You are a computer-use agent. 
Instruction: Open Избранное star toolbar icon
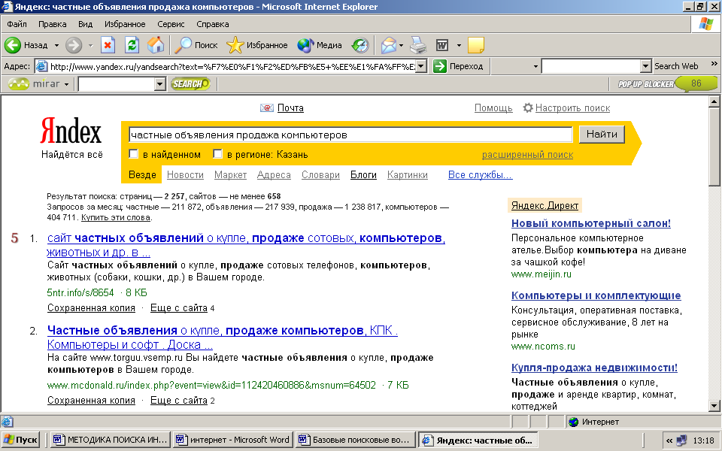click(235, 45)
